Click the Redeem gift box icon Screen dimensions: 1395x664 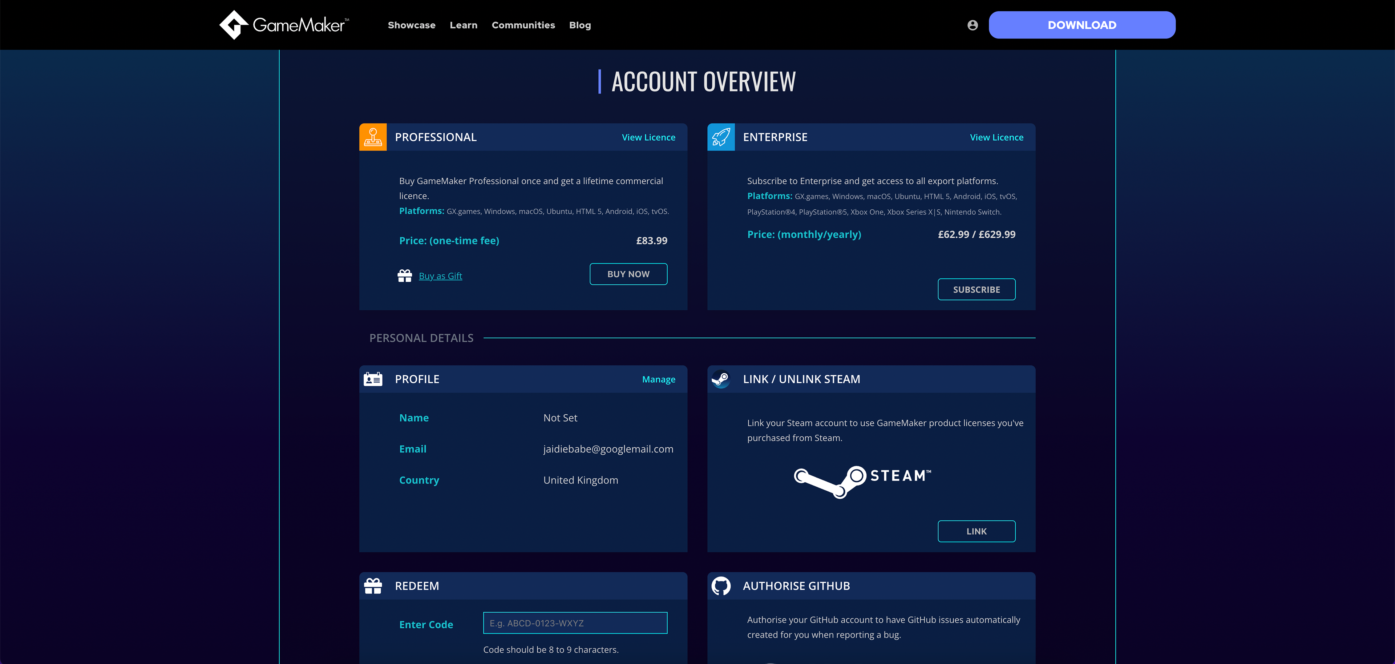pyautogui.click(x=373, y=585)
